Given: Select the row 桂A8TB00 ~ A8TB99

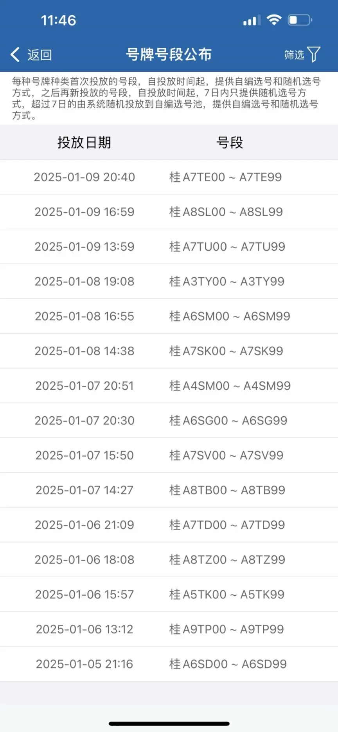Looking at the screenshot, I should point(227,490).
